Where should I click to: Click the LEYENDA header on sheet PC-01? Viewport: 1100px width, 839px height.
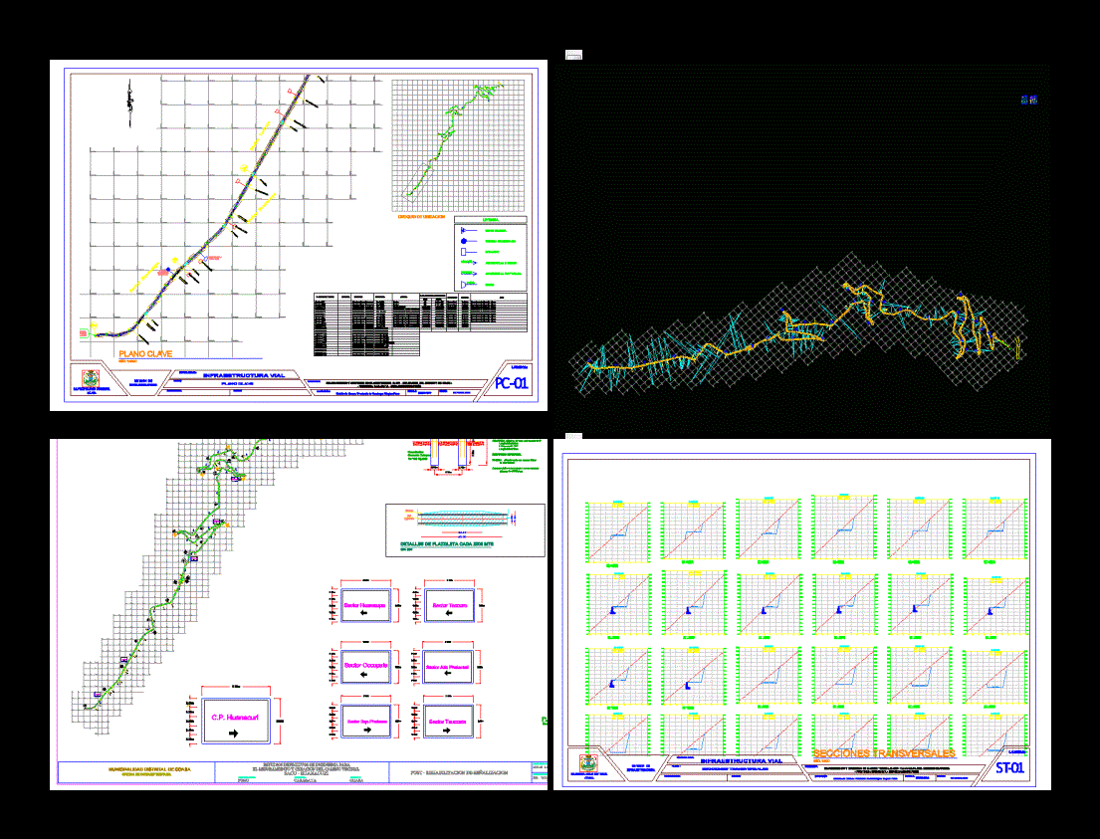(x=491, y=220)
